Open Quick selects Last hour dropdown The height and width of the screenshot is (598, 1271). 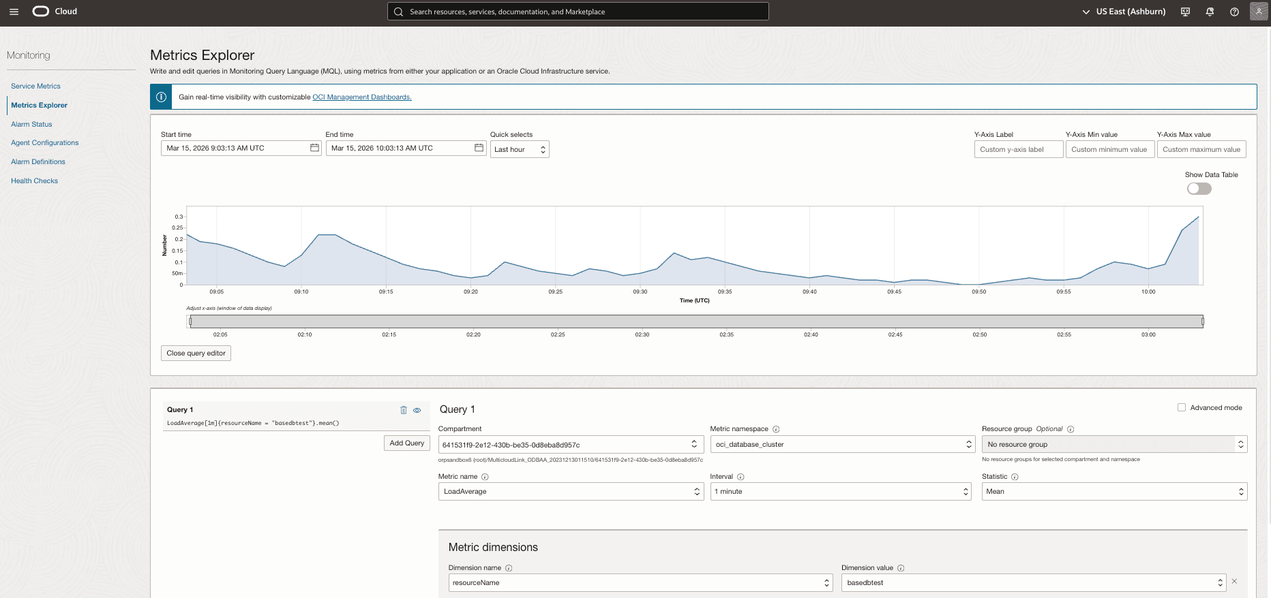[x=520, y=149]
